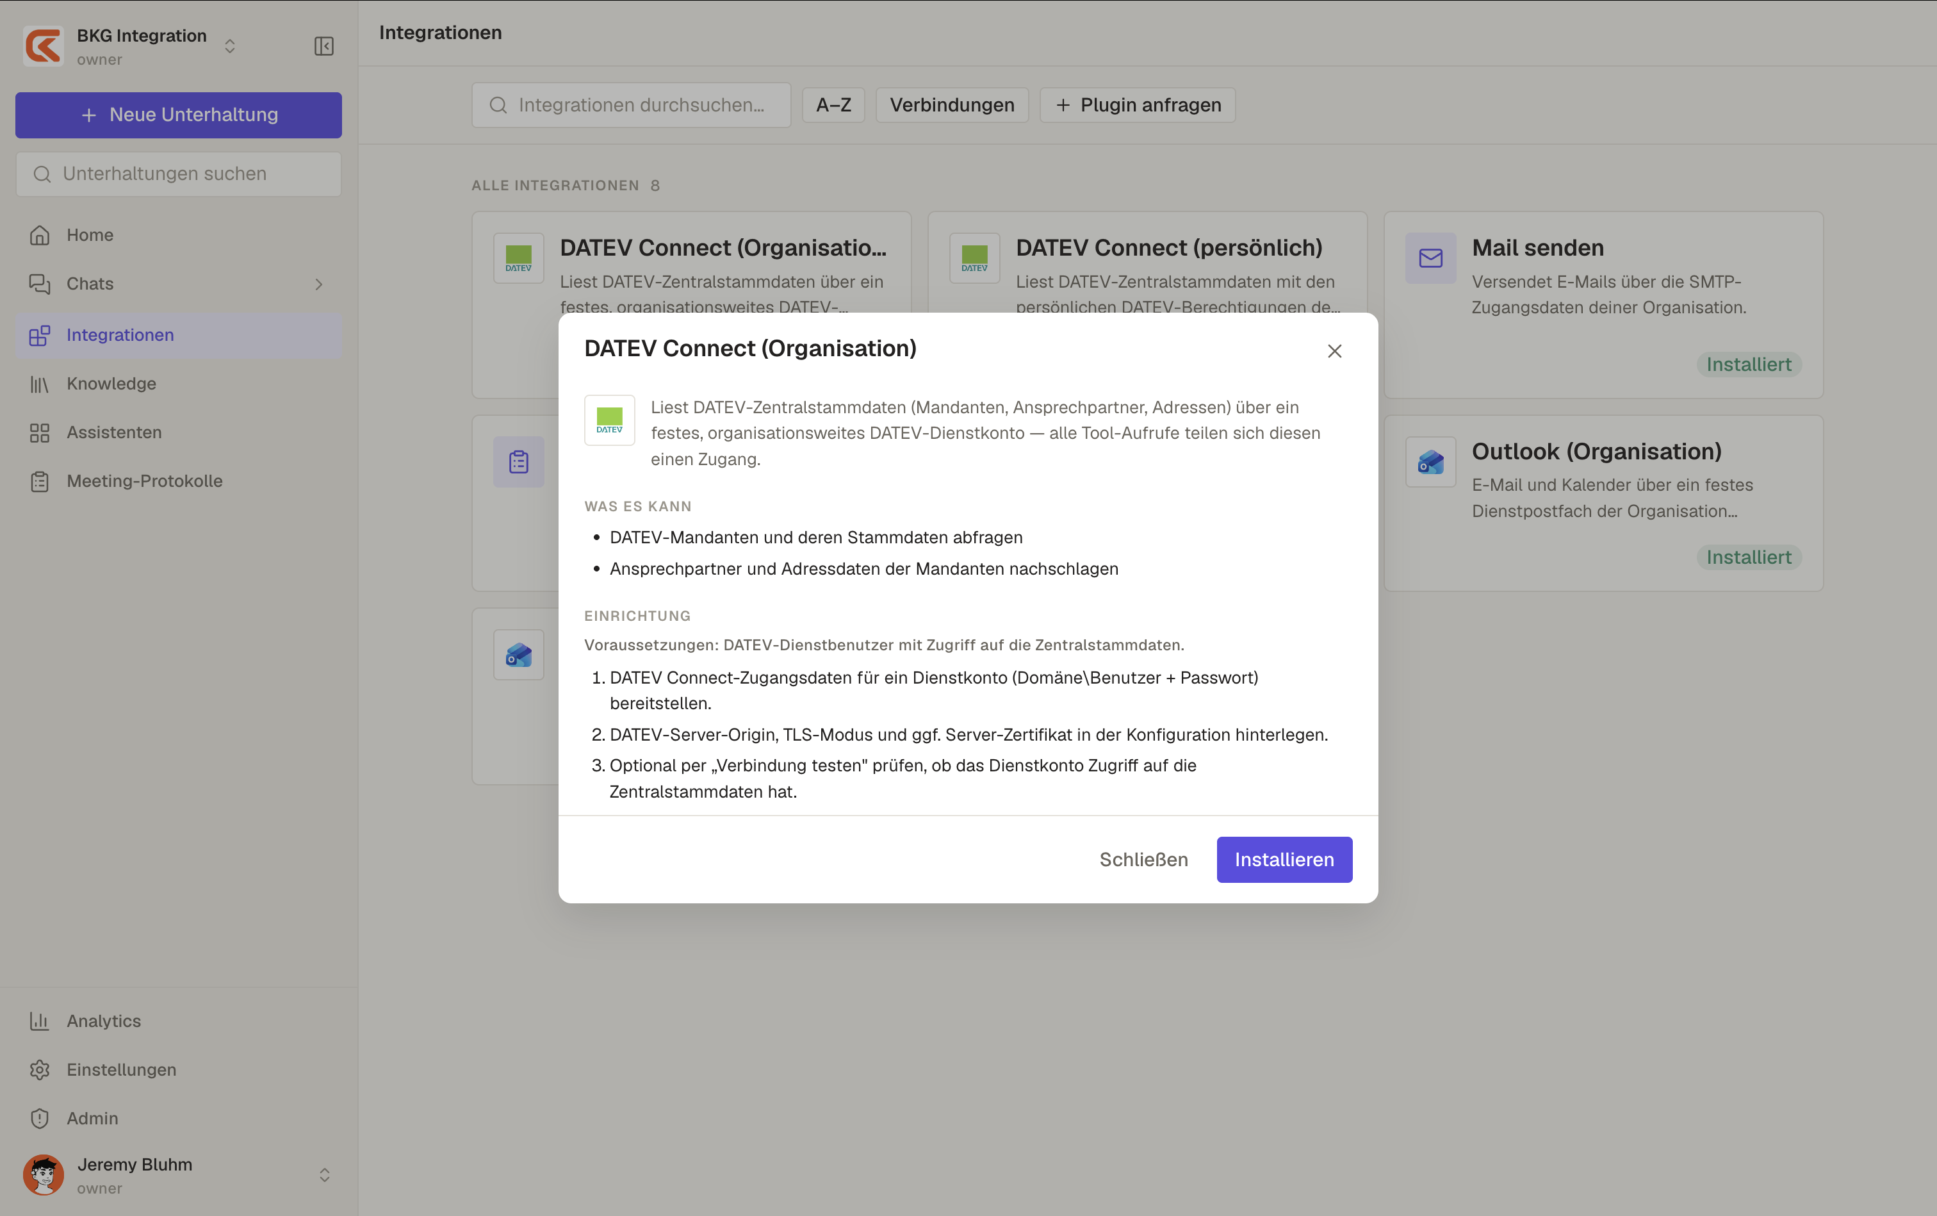The image size is (1937, 1216).
Task: Open the Admin sidebar entry
Action: (179, 1118)
